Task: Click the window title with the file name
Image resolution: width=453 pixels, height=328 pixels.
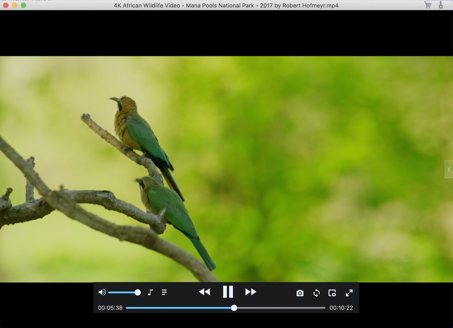Action: (x=226, y=5)
